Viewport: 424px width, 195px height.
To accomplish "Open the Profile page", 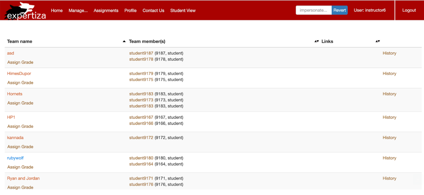I will coord(130,10).
